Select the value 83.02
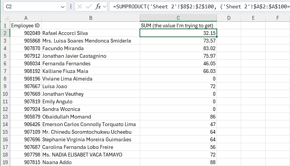 pyautogui.click(x=178, y=48)
